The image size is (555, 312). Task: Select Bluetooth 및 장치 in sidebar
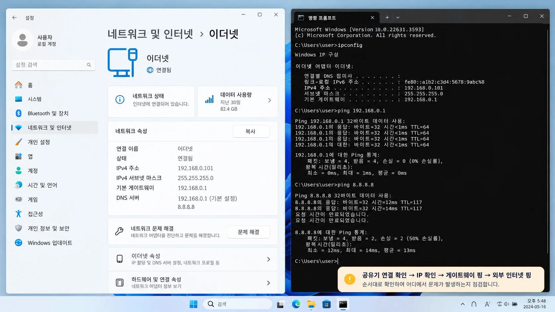click(55, 113)
